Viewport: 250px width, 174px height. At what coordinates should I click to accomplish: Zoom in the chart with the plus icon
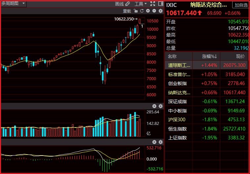(x=148, y=11)
